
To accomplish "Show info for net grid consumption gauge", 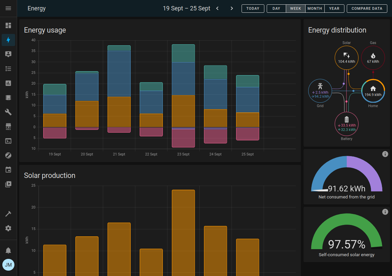I will pos(385,154).
